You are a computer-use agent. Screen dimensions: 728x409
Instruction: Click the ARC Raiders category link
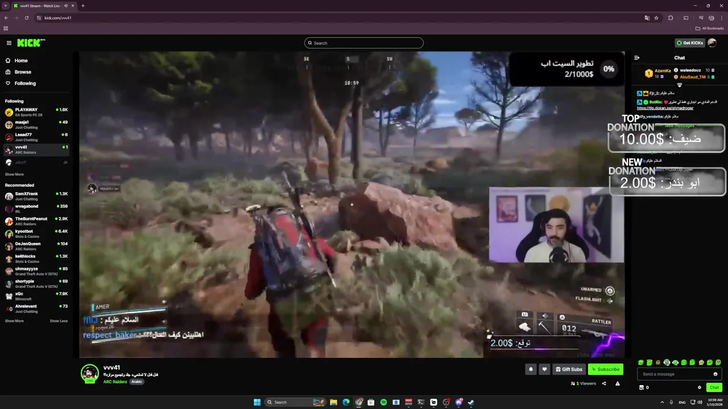point(115,382)
